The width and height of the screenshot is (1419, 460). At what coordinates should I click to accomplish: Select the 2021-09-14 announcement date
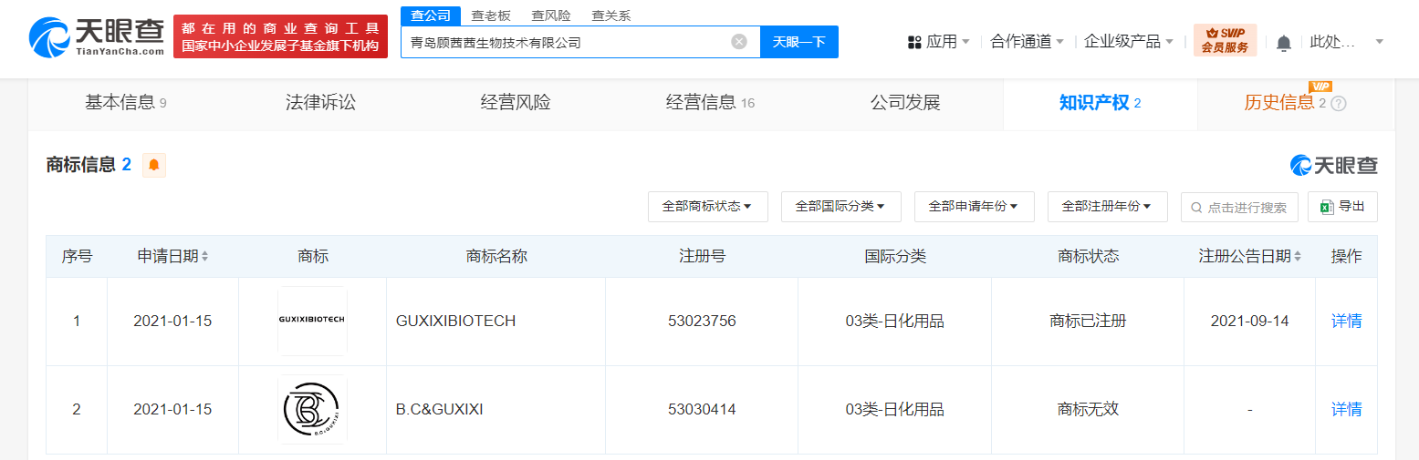(x=1249, y=321)
